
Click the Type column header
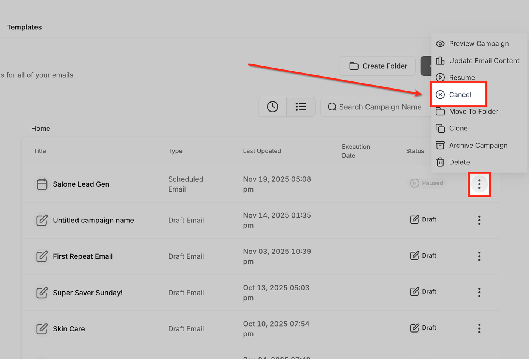(x=175, y=151)
